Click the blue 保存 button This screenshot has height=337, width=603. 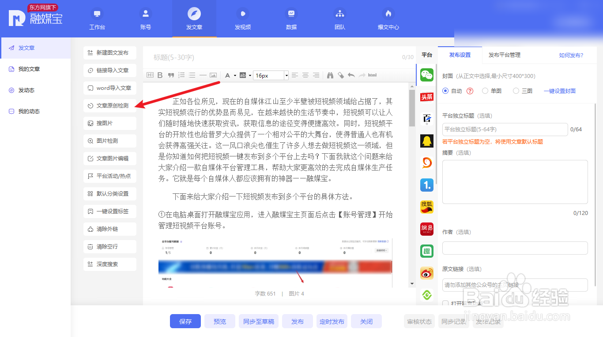[x=185, y=322]
